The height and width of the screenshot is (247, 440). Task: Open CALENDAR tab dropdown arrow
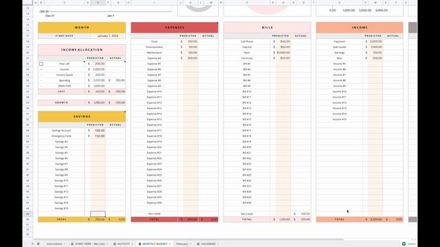click(x=218, y=244)
